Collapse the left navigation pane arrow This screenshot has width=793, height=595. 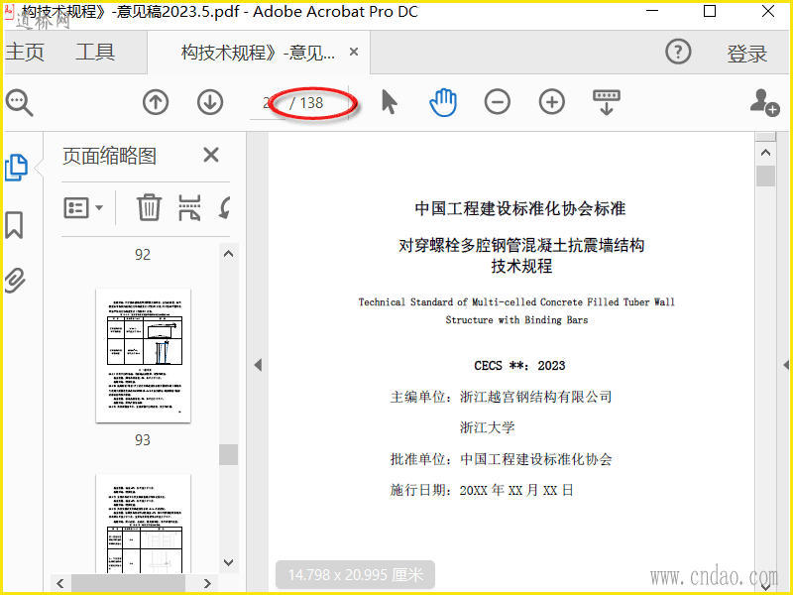pos(258,365)
